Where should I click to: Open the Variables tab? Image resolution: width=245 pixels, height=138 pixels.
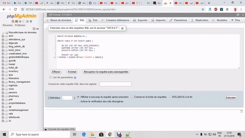pos(220,20)
